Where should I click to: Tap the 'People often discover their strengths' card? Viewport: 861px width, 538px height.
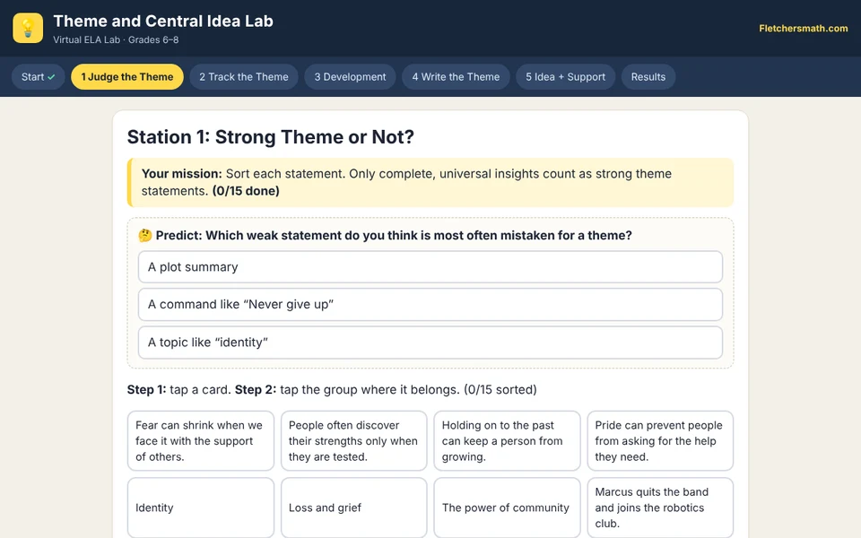click(353, 441)
